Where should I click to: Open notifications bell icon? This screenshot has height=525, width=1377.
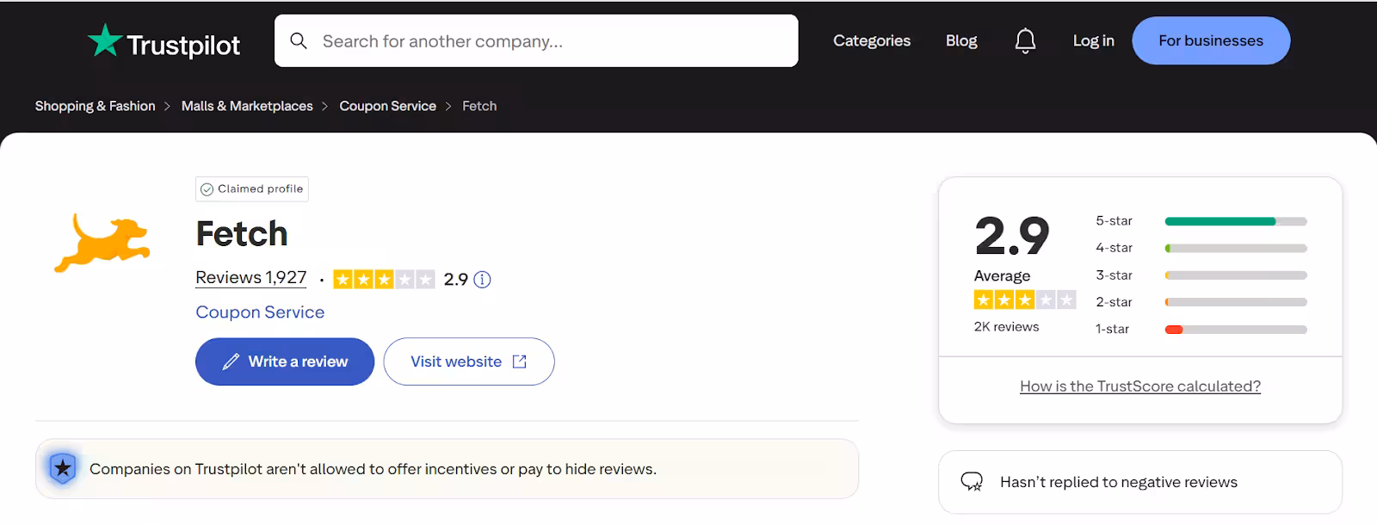tap(1025, 40)
